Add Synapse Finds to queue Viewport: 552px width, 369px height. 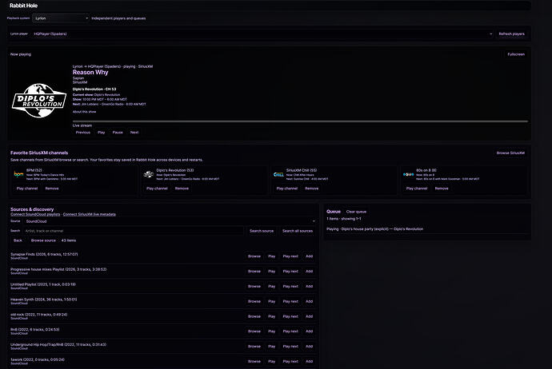click(309, 256)
